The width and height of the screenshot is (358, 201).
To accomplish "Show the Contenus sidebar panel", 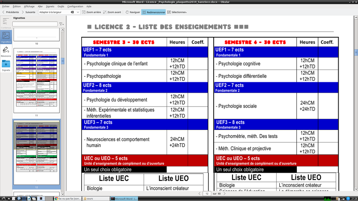I will 6,23.
